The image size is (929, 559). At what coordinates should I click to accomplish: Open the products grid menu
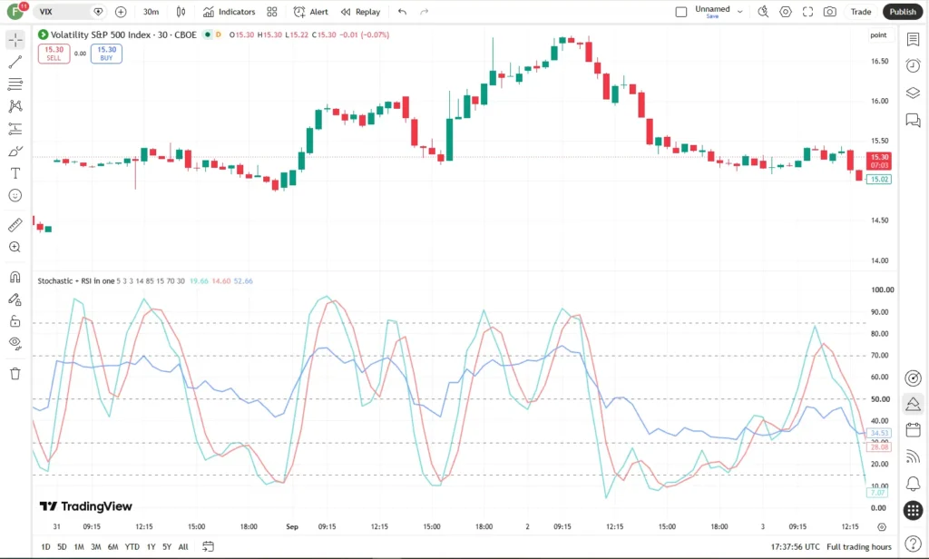tap(913, 510)
